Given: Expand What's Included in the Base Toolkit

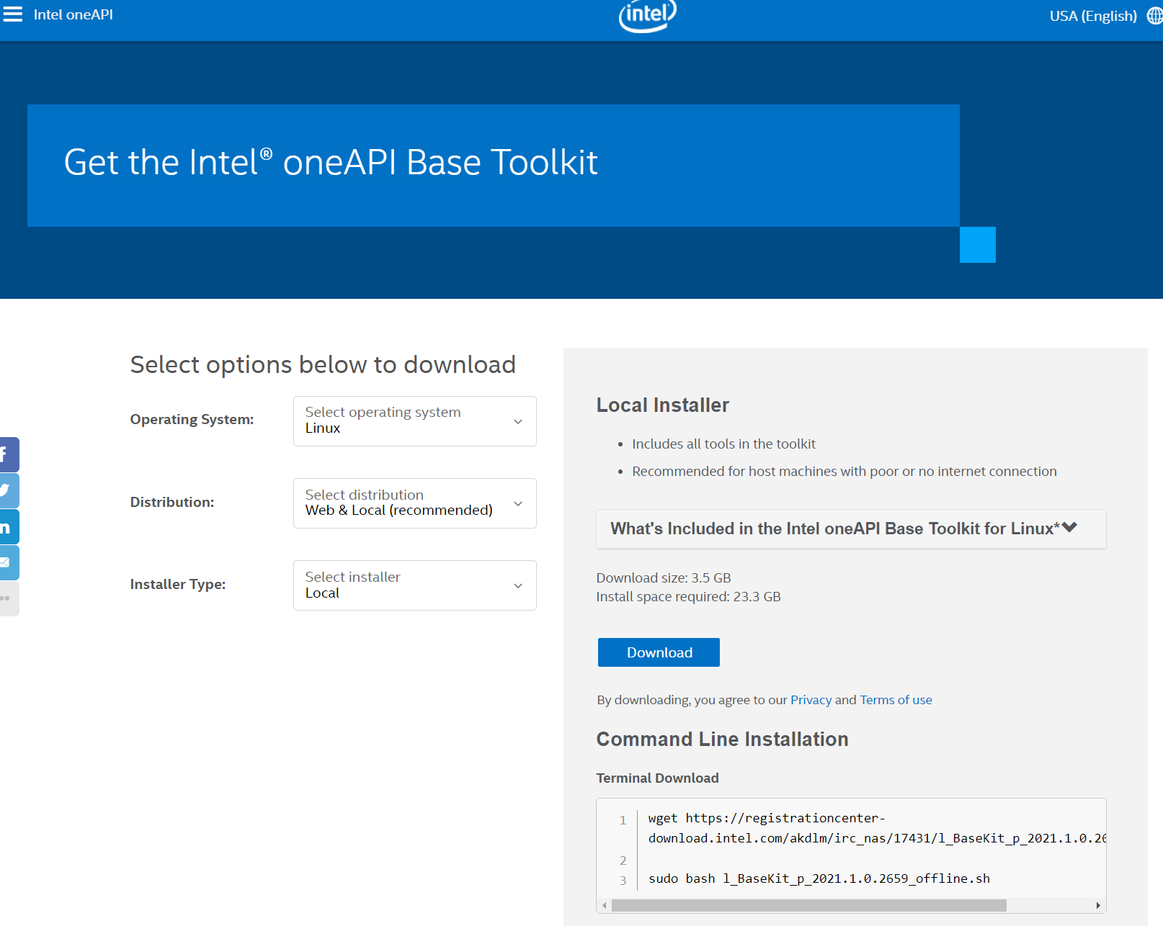Looking at the screenshot, I should point(851,529).
